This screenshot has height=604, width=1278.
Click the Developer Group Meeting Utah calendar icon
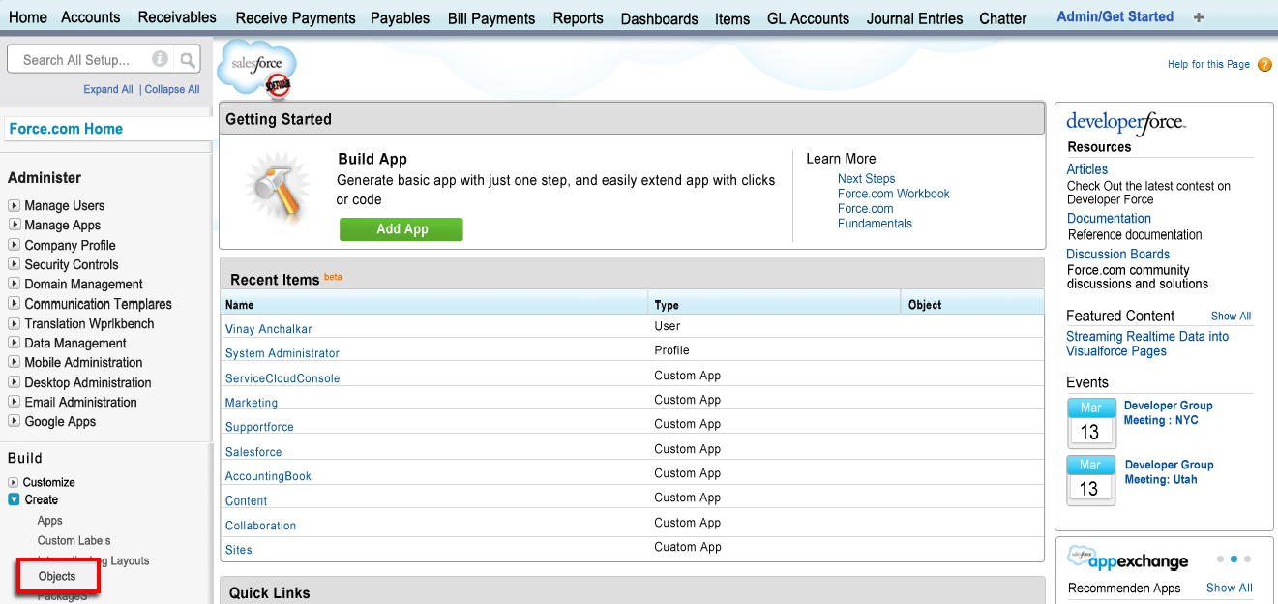[x=1090, y=480]
